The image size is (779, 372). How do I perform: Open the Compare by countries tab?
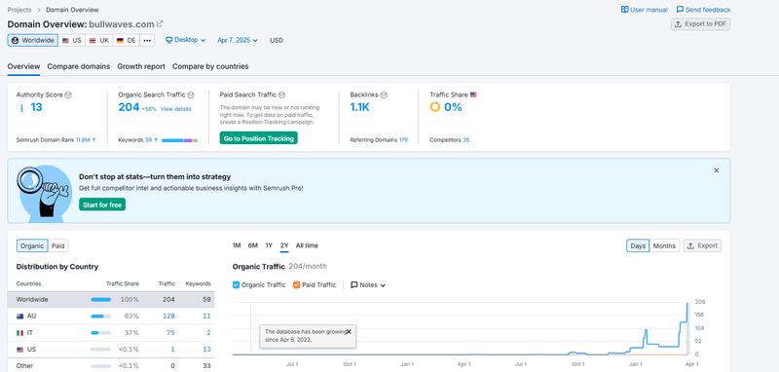point(210,66)
